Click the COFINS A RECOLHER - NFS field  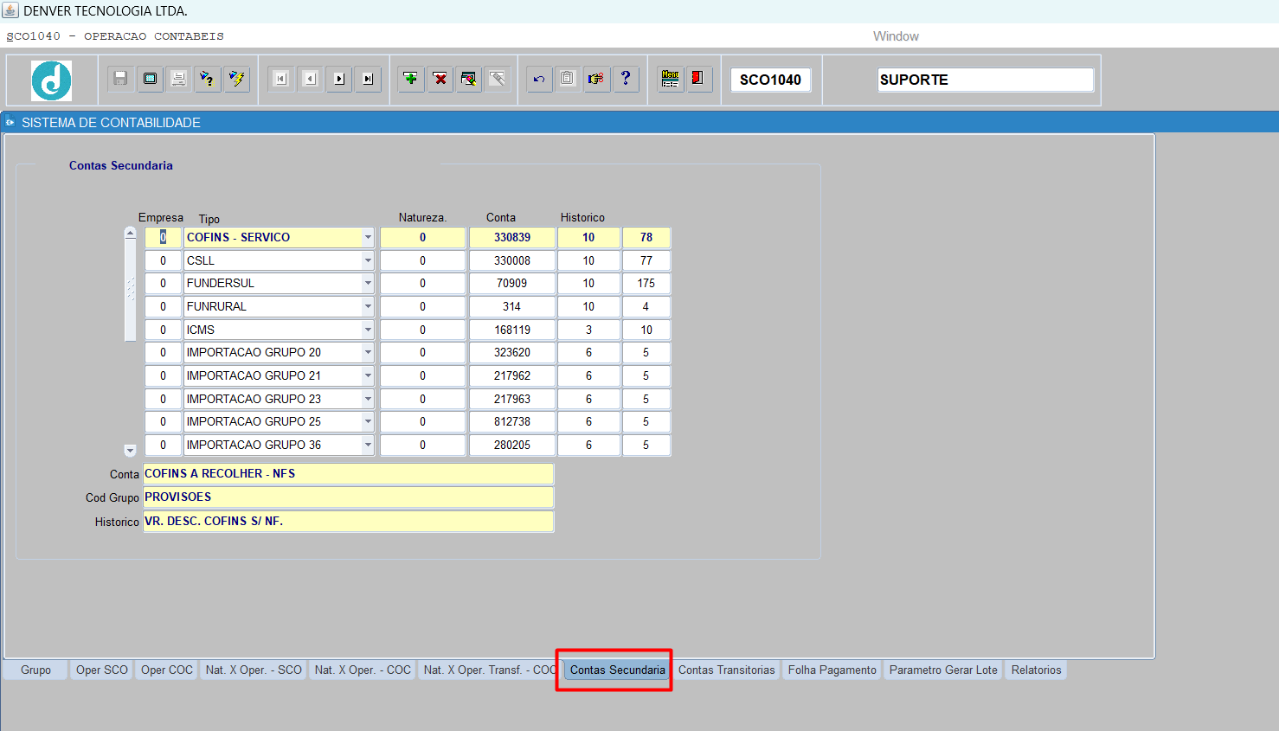pos(348,474)
